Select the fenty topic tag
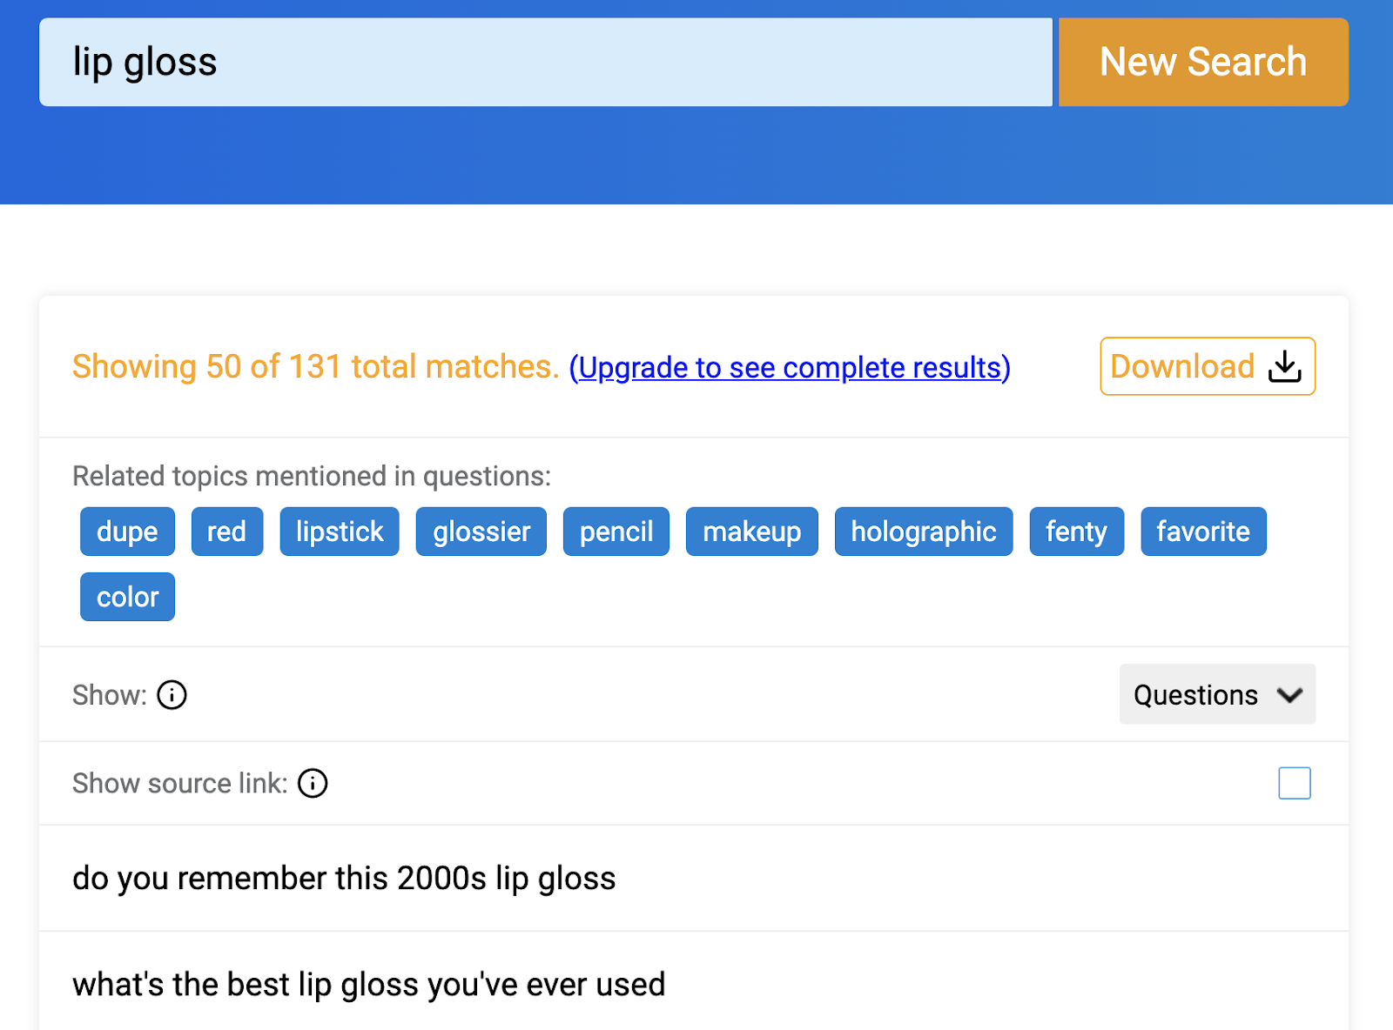The image size is (1393, 1030). click(x=1076, y=531)
